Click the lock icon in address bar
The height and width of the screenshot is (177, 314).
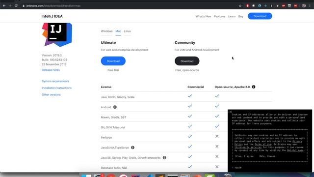click(x=24, y=6)
